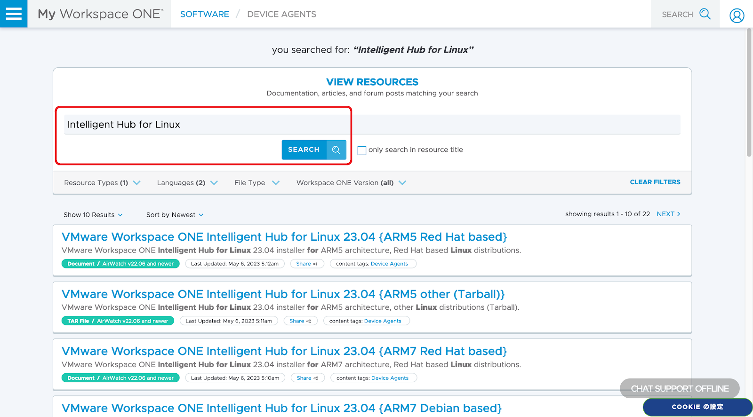Viewport: 753px width, 417px height.
Task: Open the DEVICE AGENTS breadcrumb
Action: (282, 14)
